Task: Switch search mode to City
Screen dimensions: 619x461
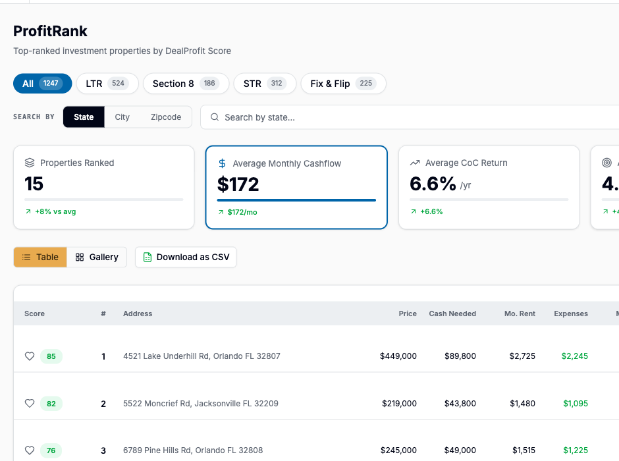Action: click(122, 117)
